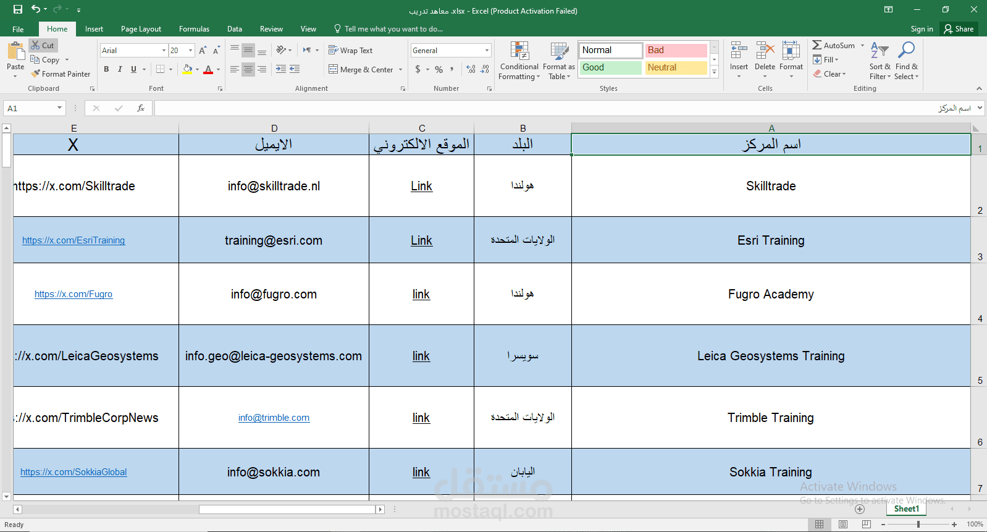Click the Undo arrow icon
This screenshot has width=987, height=532.
[36, 9]
